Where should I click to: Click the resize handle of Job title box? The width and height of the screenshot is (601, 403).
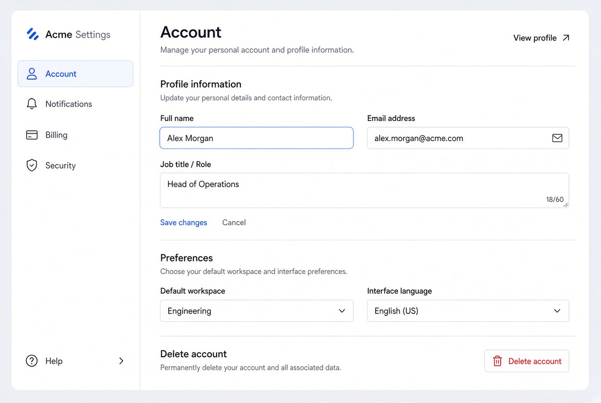[565, 205]
